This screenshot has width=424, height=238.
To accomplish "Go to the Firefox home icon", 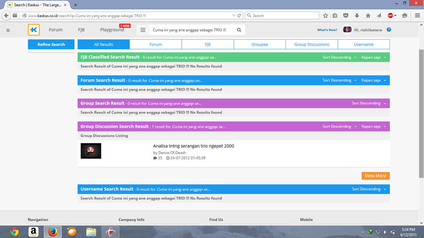I will click(x=368, y=16).
